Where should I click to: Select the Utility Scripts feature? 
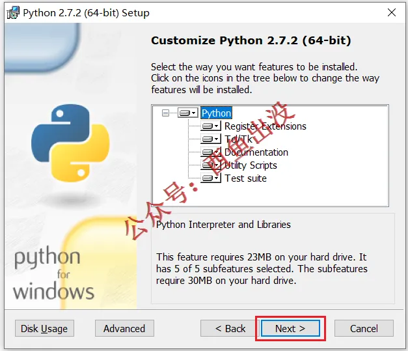tap(251, 165)
